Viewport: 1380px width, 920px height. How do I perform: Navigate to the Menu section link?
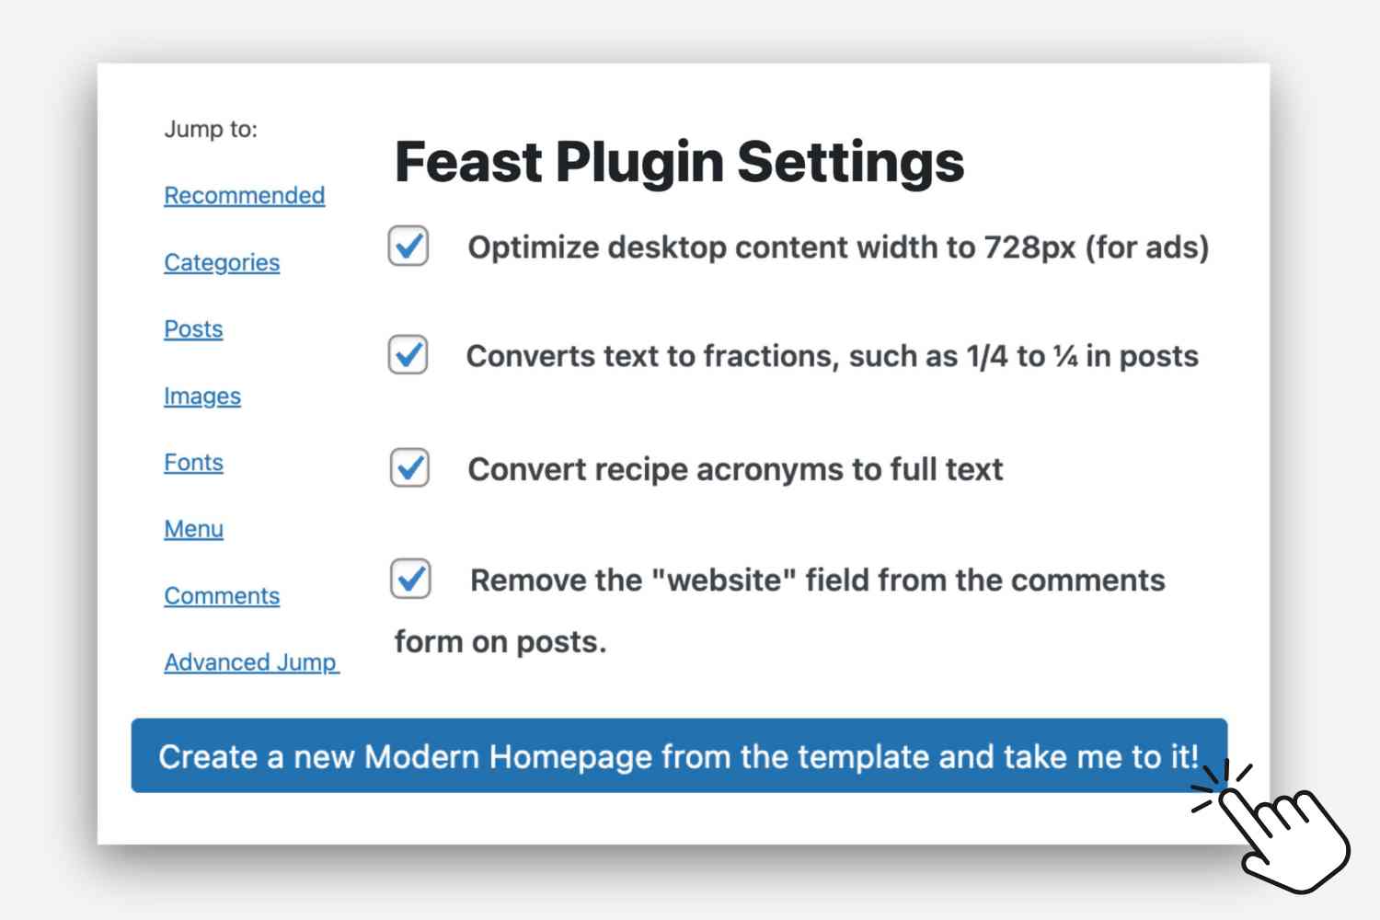tap(193, 529)
